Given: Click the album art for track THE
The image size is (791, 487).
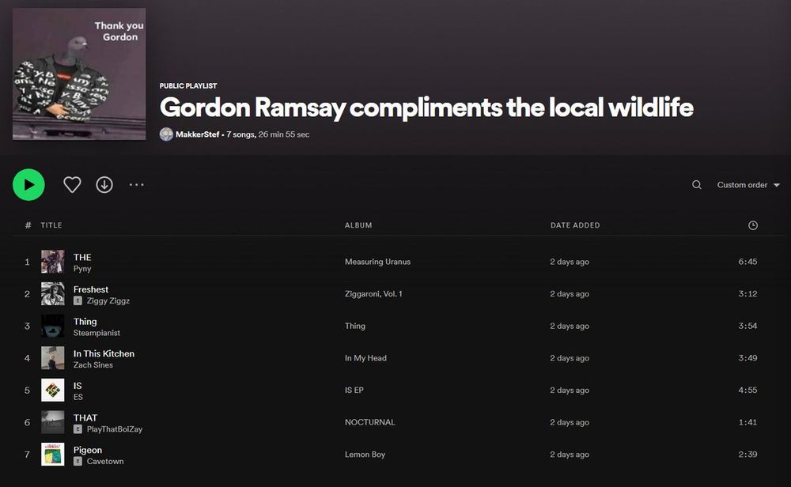Looking at the screenshot, I should 52,262.
